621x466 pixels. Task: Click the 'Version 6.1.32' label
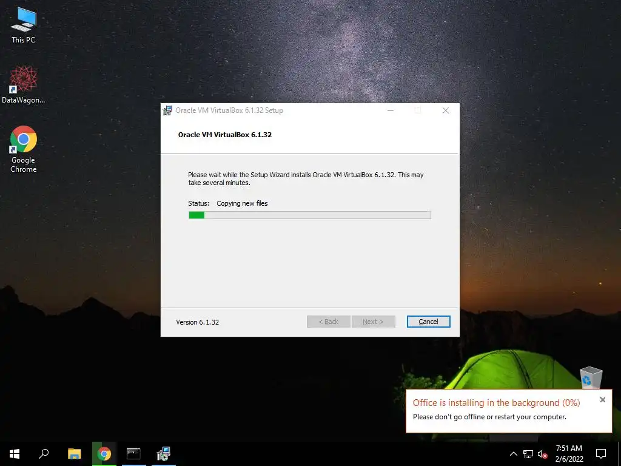pyautogui.click(x=197, y=322)
